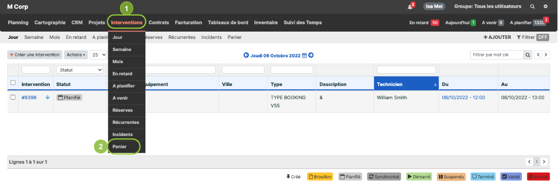
Task: Click the keyword search magnifier button
Action: (528, 55)
